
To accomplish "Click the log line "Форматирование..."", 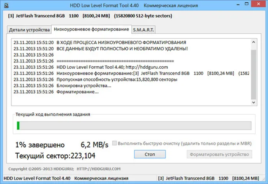I will click(78, 92).
